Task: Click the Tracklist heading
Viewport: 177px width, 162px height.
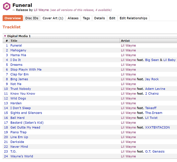Action: (x=12, y=27)
